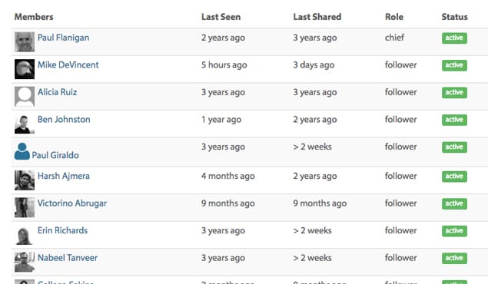This screenshot has width=488, height=284.
Task: Click the blue user icon beside Paul Giraldo
Action: pyautogui.click(x=22, y=151)
